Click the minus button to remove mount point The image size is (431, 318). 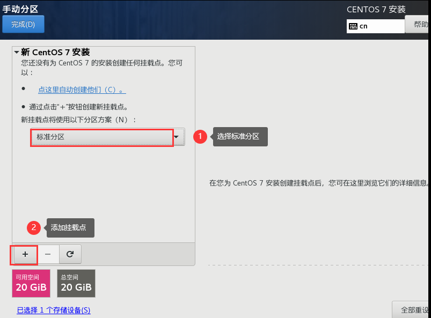pyautogui.click(x=48, y=254)
